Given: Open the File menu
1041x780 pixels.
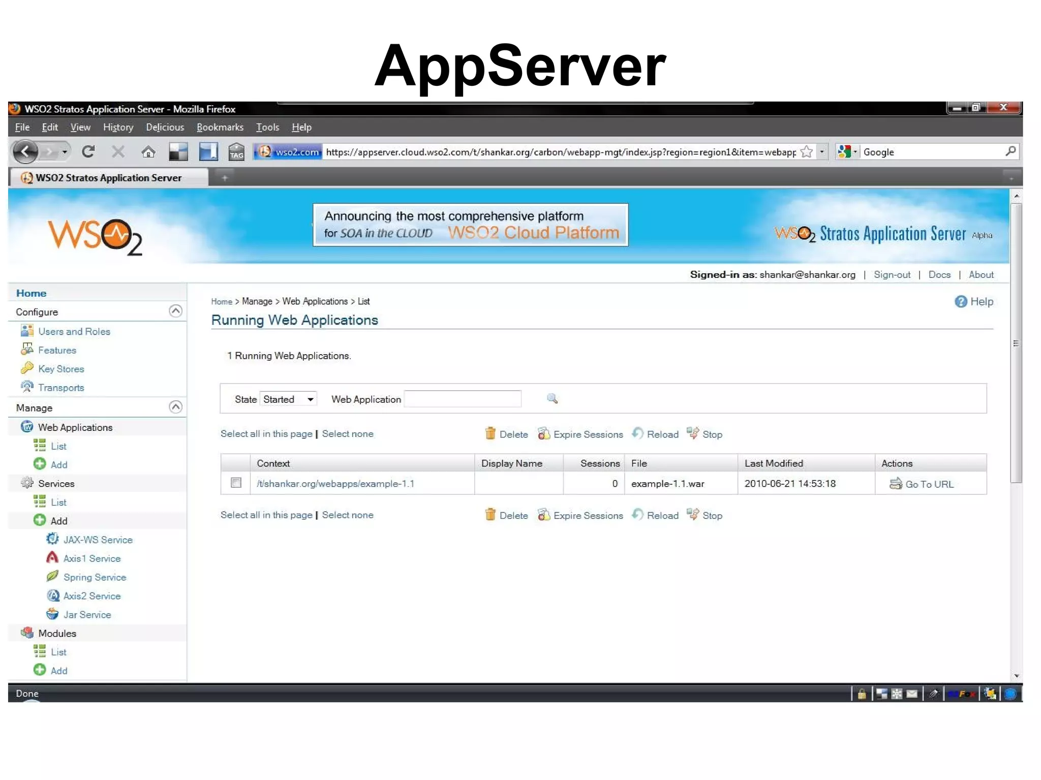Looking at the screenshot, I should (22, 127).
